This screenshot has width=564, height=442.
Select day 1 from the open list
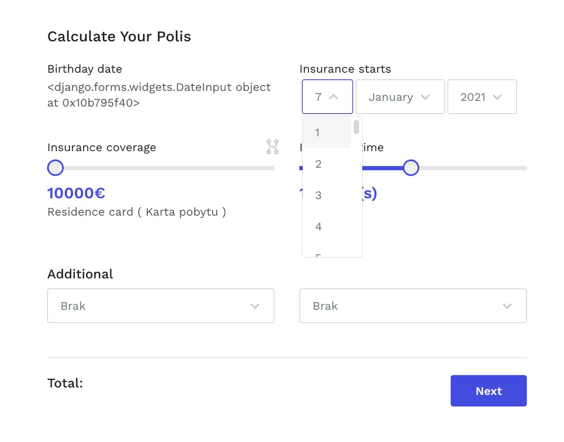pos(327,133)
